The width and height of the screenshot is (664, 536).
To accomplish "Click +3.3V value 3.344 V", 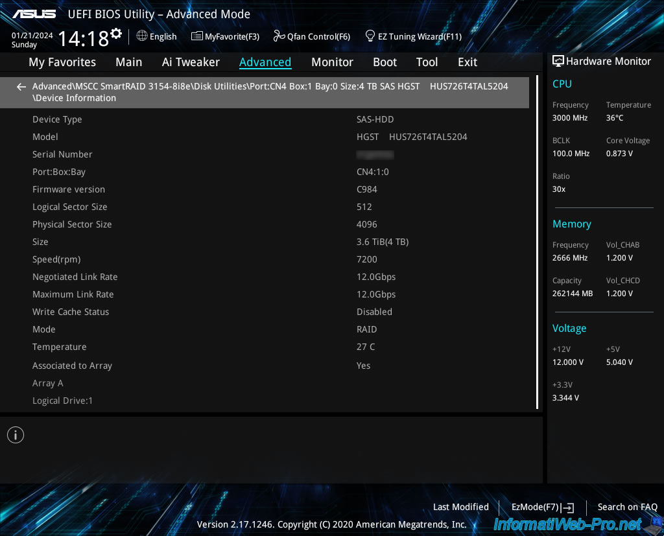I will (x=565, y=397).
